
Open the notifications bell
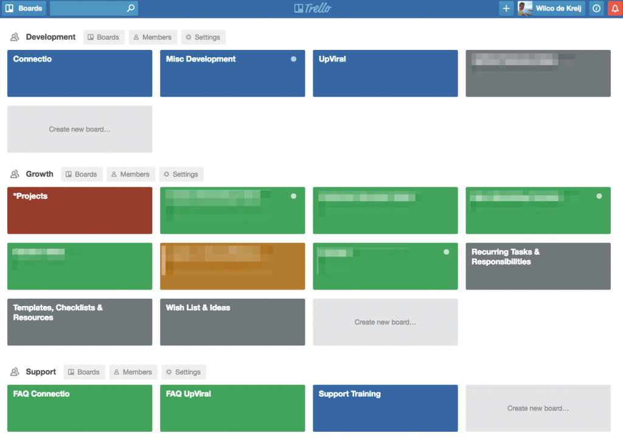[614, 9]
